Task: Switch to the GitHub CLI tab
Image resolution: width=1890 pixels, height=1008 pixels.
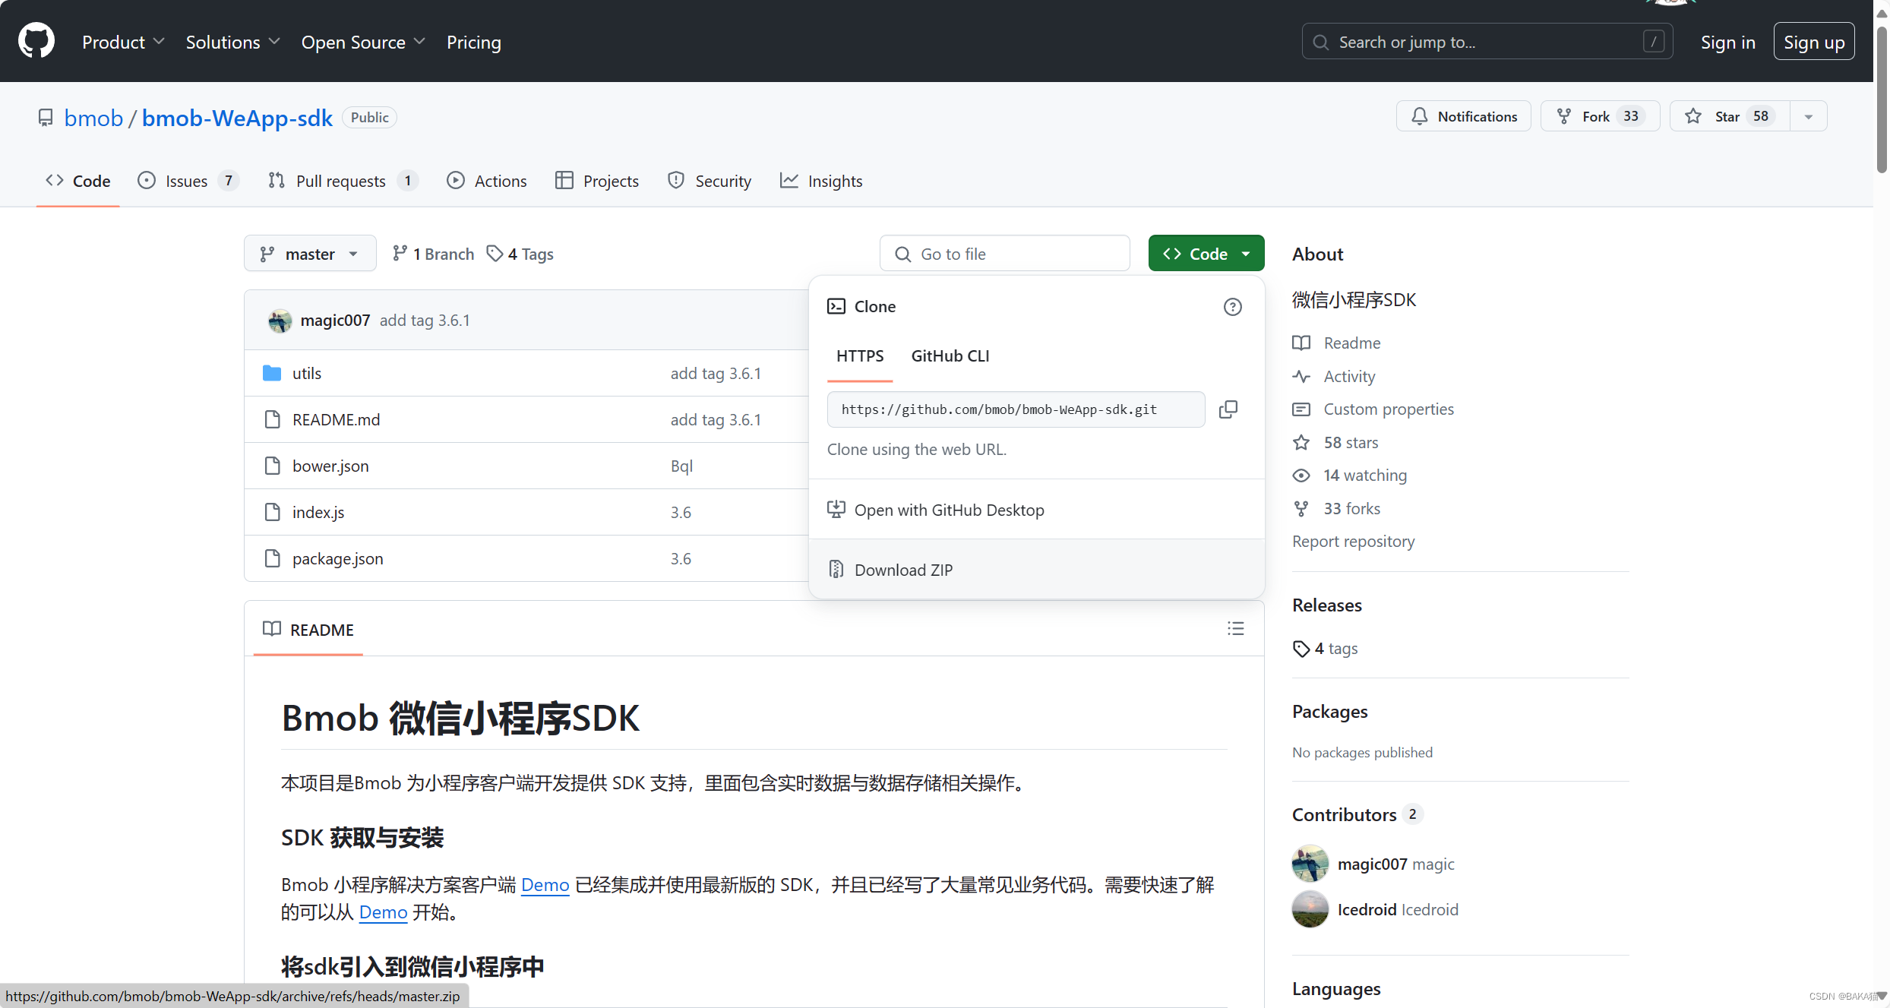Action: [x=950, y=355]
